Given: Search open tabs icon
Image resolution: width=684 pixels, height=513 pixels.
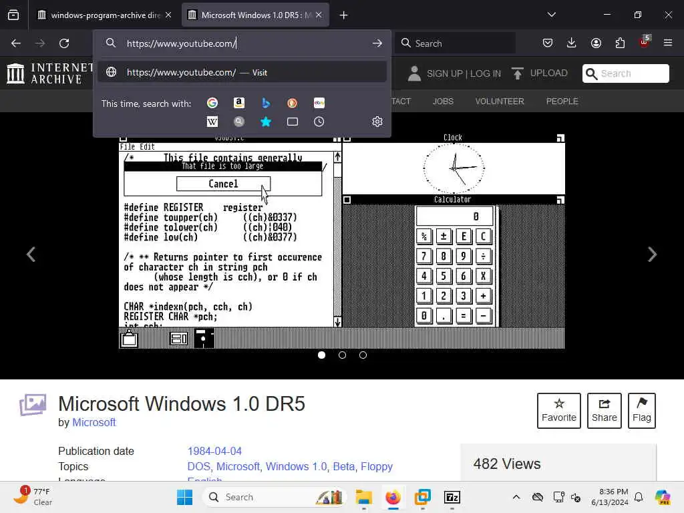Looking at the screenshot, I should click(293, 122).
